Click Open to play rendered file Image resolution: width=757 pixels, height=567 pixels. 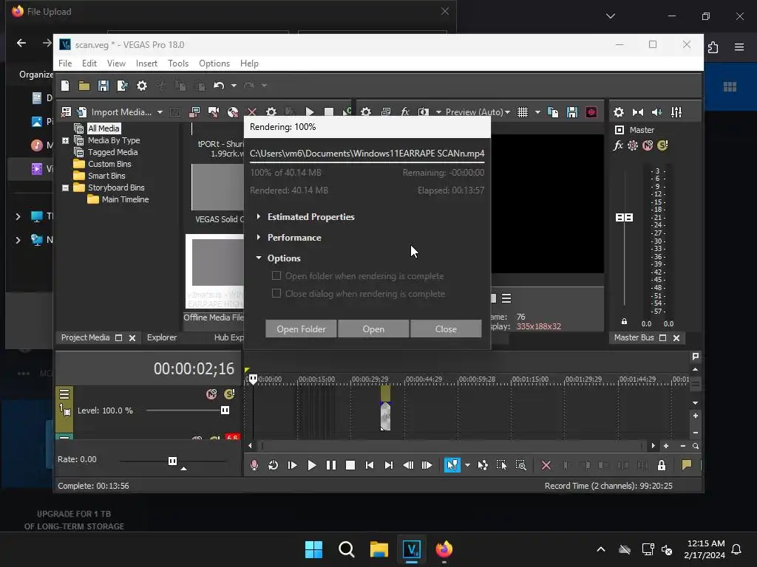coord(373,329)
